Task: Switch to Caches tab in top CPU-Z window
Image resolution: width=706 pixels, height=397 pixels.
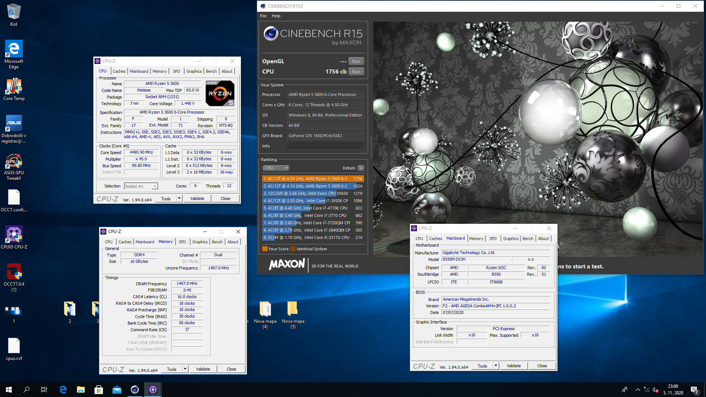Action: point(119,71)
